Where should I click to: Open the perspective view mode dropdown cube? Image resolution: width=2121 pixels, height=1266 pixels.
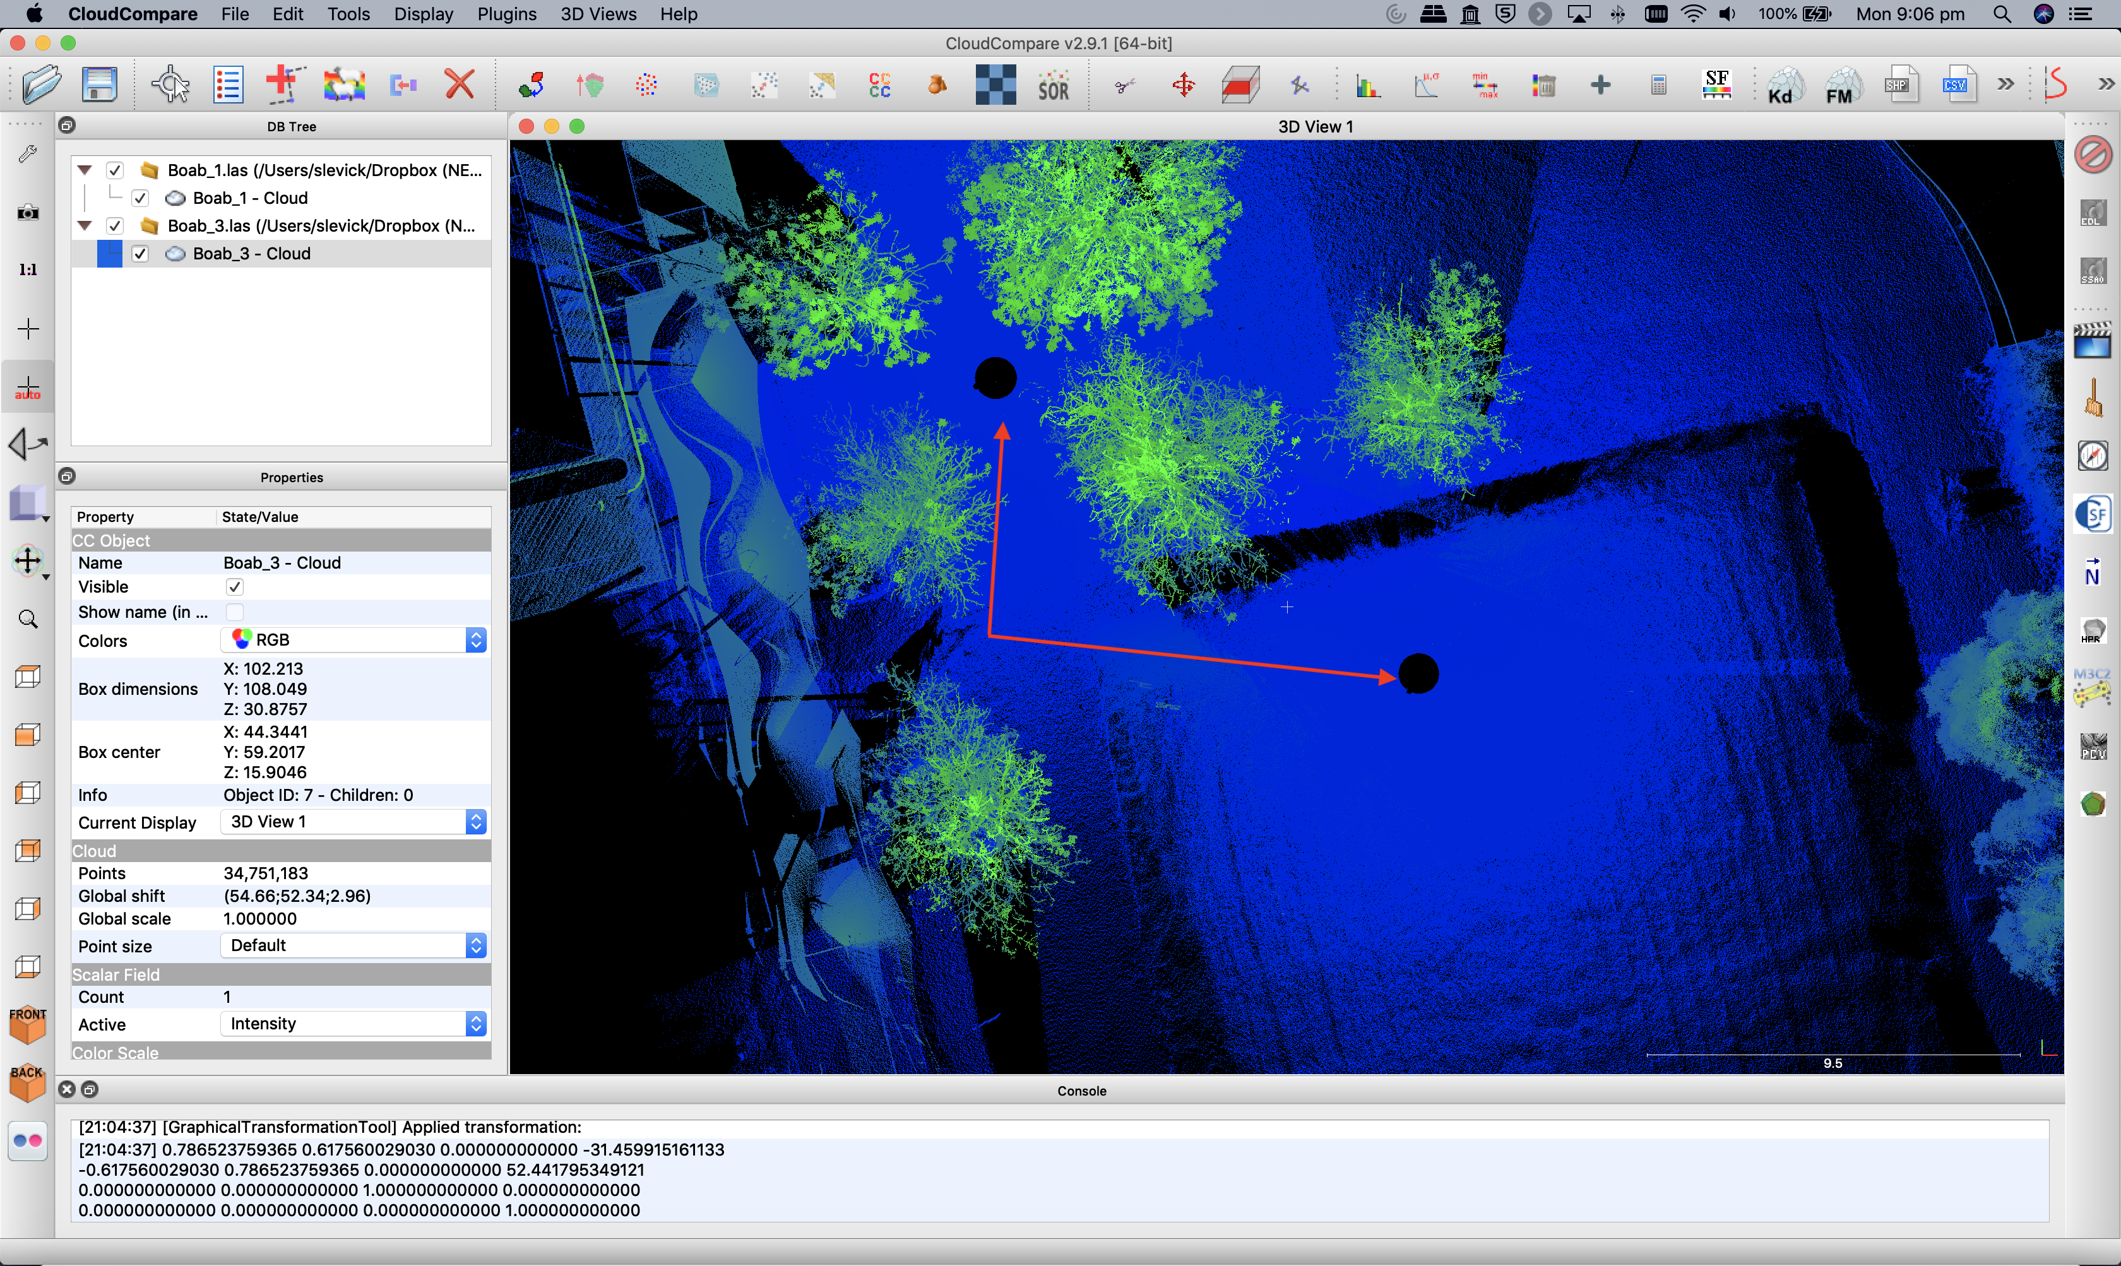(28, 504)
